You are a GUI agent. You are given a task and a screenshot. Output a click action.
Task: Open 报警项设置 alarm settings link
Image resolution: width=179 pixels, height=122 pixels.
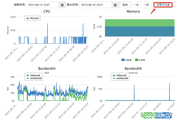163,5
